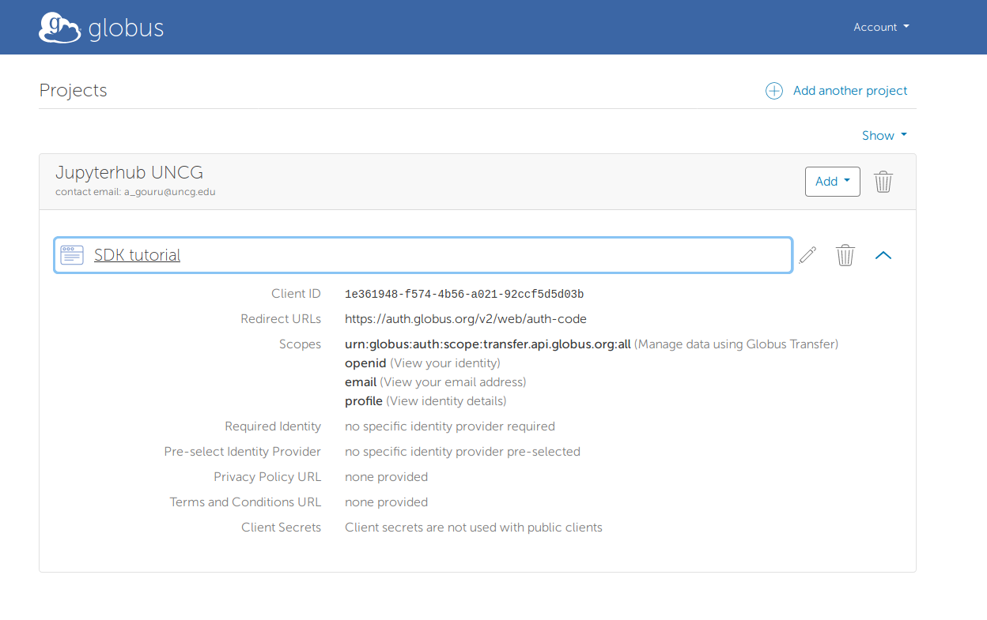Click the trash icon next to SDK tutorial
The width and height of the screenshot is (987, 620).
pos(845,254)
